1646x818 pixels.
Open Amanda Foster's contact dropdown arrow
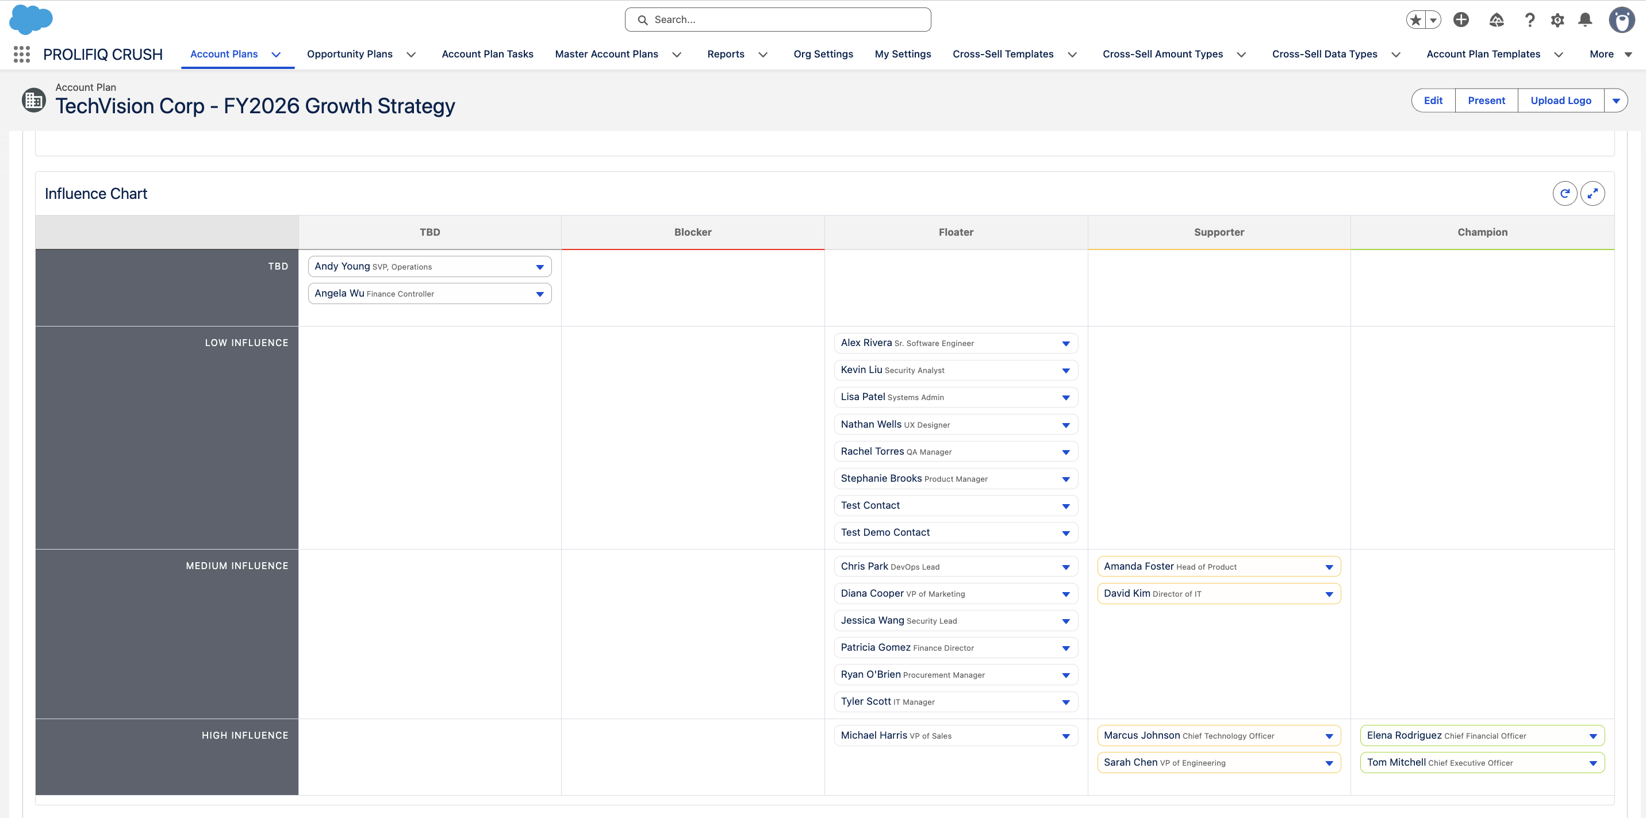(x=1329, y=567)
